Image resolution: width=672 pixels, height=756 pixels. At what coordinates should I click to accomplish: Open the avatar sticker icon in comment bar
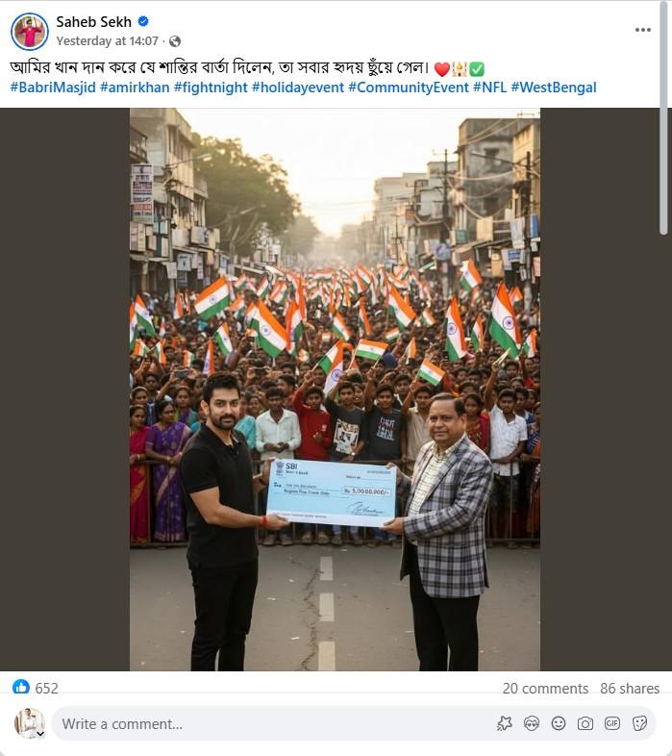[x=532, y=723]
